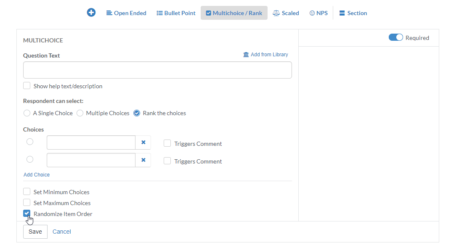The width and height of the screenshot is (459, 245).
Task: Select the Multichoice / Rank tab
Action: [234, 13]
